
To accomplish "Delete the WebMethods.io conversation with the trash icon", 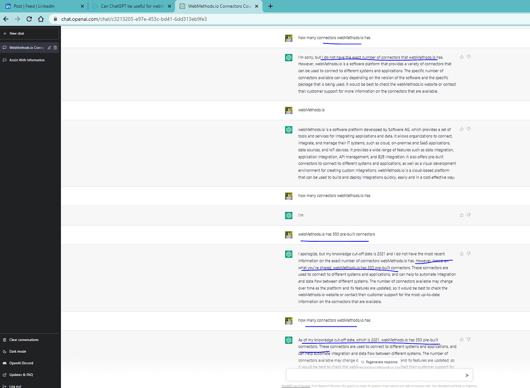I will point(55,48).
